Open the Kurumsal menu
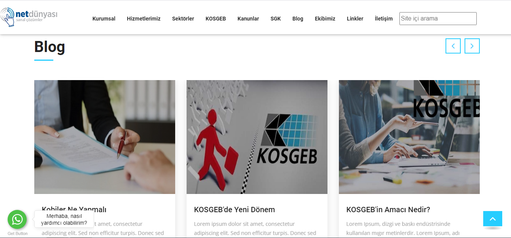 click(x=104, y=19)
